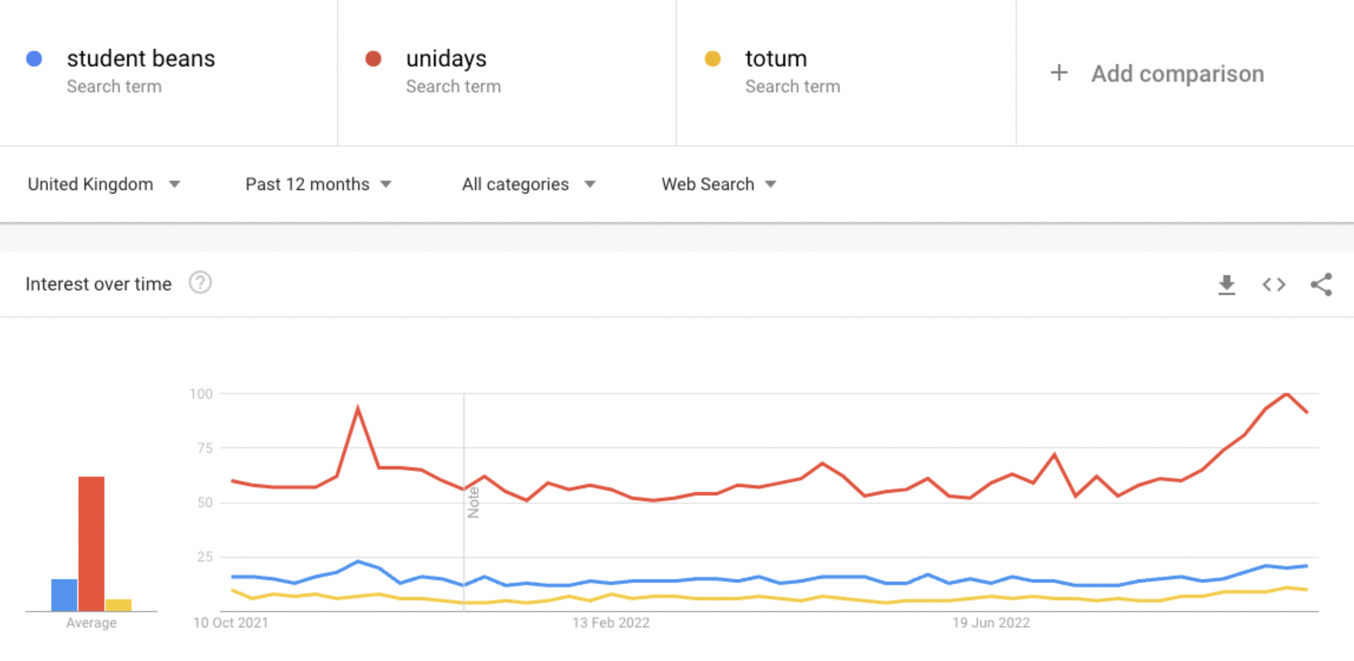Screen dimensions: 1354x661
Task: Open the Interest over time help icon
Action: click(x=200, y=283)
